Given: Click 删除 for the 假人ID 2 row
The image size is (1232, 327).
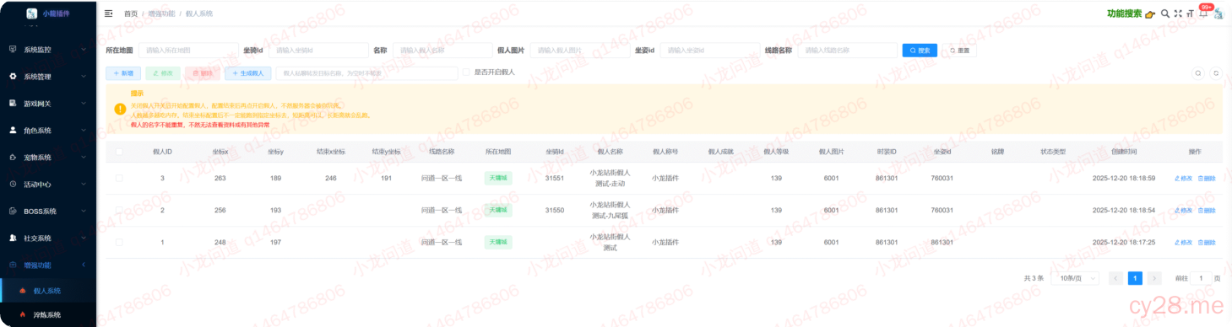Looking at the screenshot, I should [x=1207, y=210].
